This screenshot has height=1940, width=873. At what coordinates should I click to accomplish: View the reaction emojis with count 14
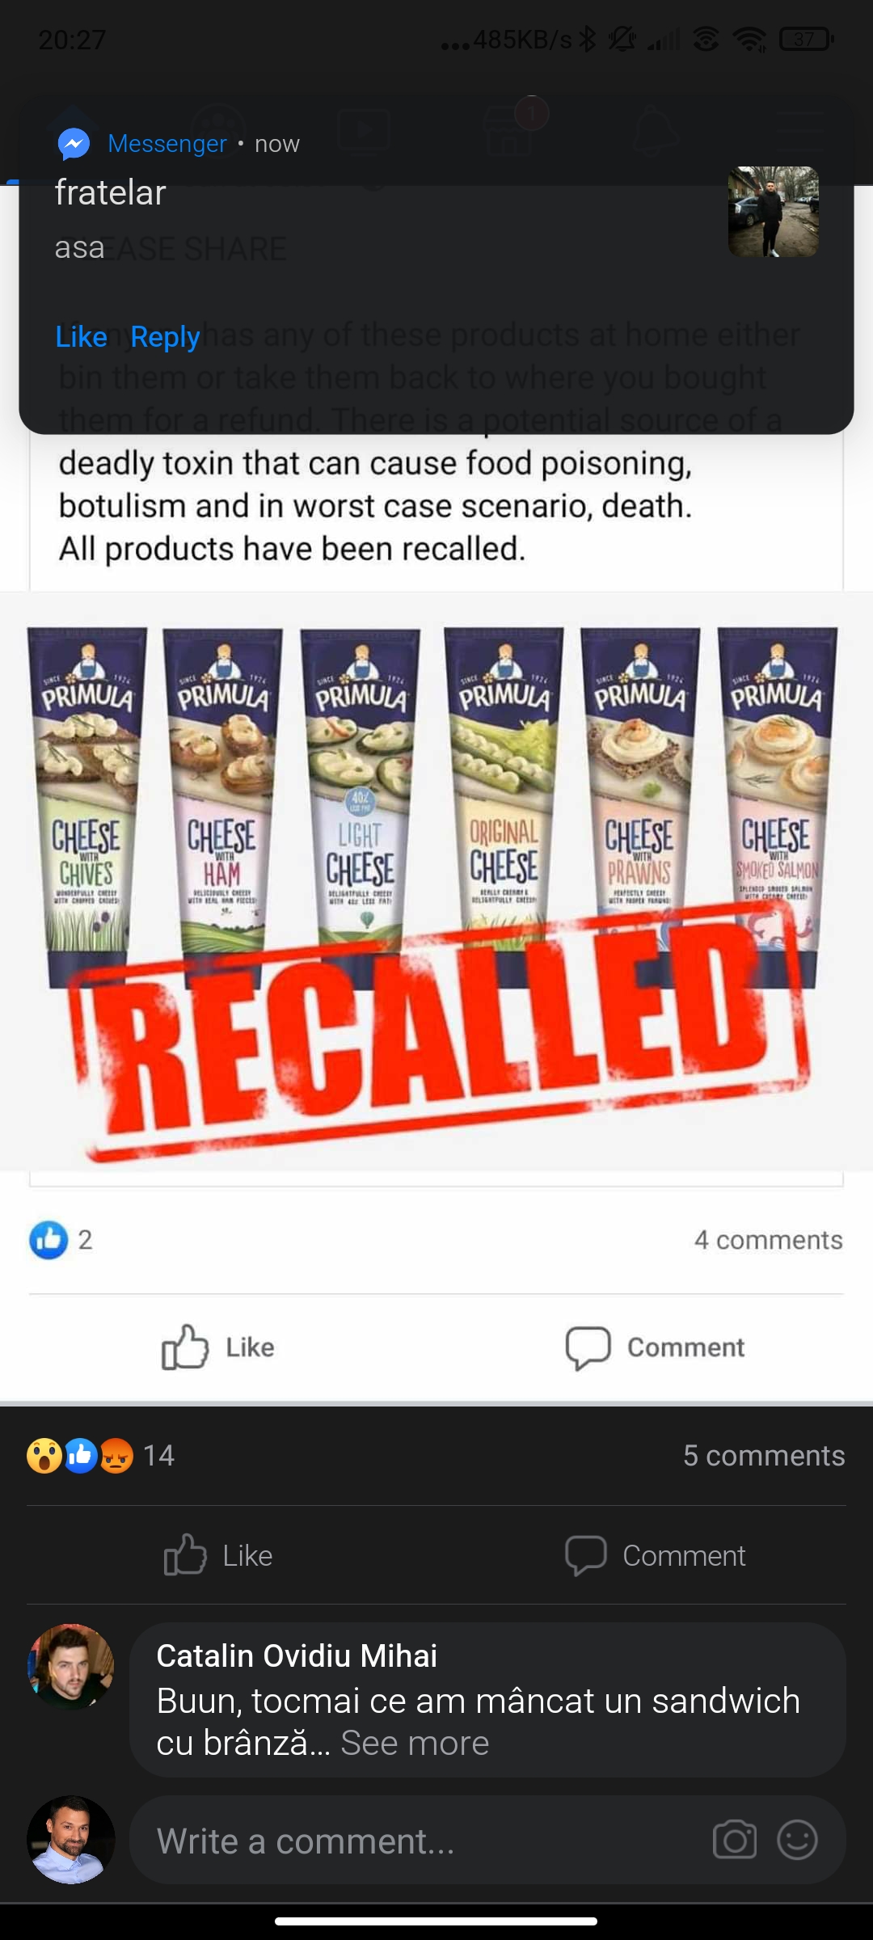pyautogui.click(x=100, y=1455)
